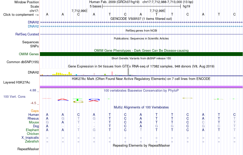Select the dark green OMIM gene bar
This screenshot has height=155, width=243.
click(x=141, y=54)
